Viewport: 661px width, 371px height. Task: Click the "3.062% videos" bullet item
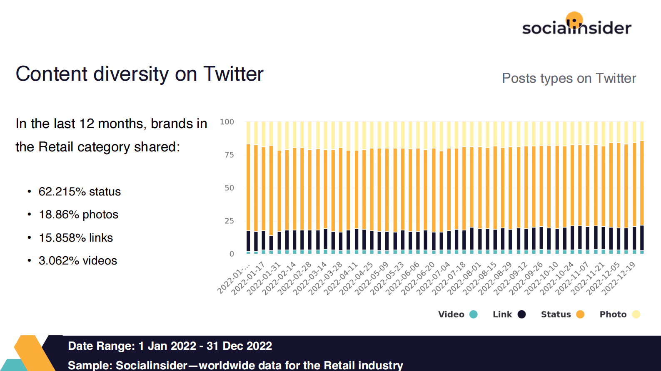point(78,261)
